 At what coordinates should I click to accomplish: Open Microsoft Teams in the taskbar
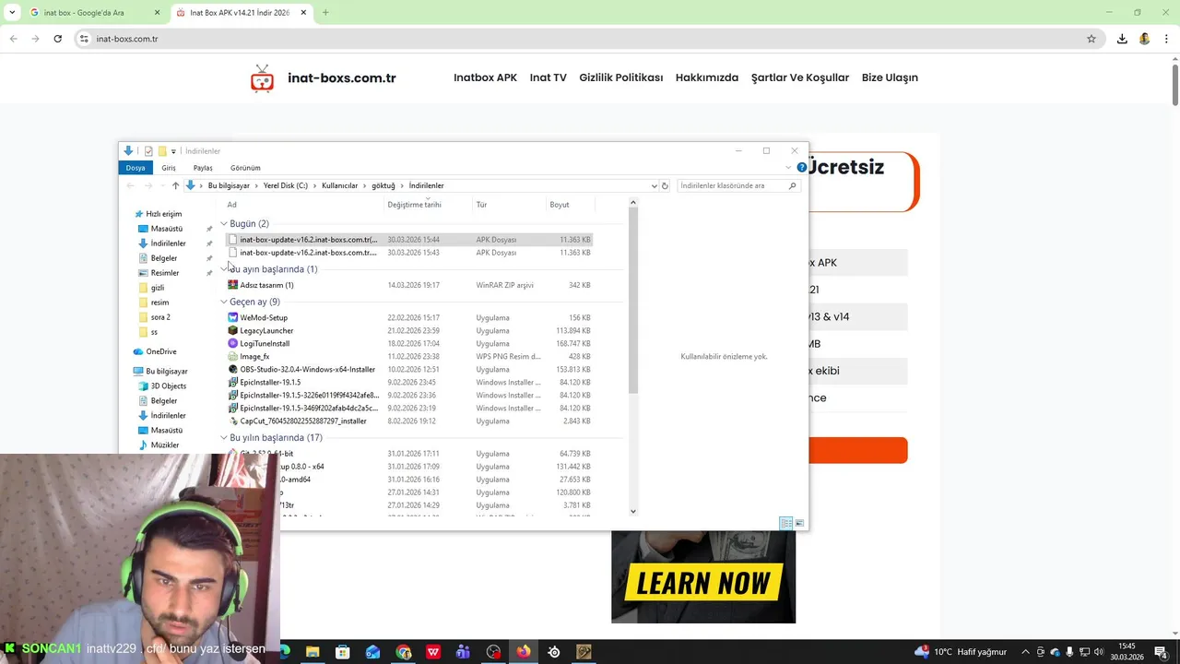tap(463, 652)
